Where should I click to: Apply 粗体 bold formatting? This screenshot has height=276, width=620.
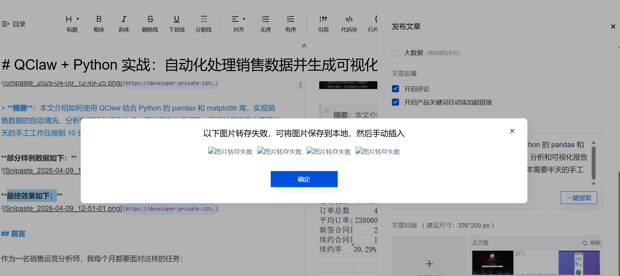click(99, 24)
